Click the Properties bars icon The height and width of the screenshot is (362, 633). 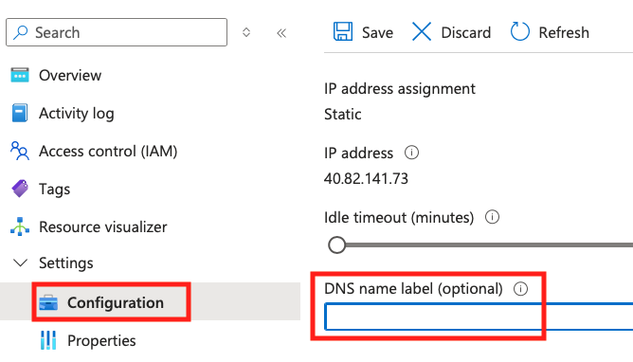point(48,340)
